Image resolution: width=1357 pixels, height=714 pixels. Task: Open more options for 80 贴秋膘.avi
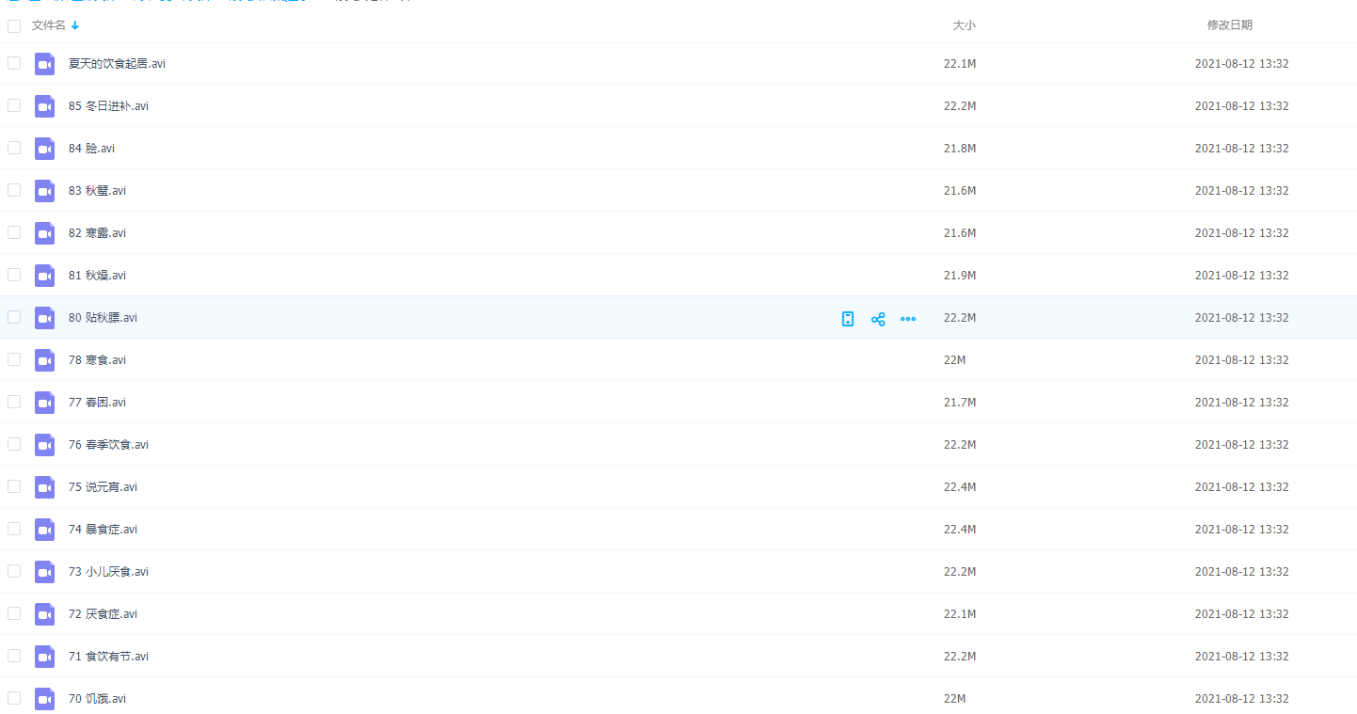click(908, 319)
